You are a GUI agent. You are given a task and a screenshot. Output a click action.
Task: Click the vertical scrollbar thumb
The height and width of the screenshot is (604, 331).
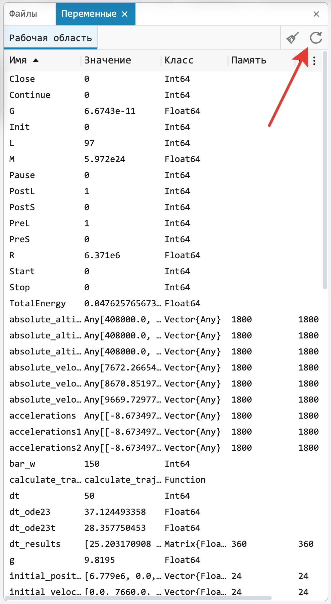coord(325,170)
